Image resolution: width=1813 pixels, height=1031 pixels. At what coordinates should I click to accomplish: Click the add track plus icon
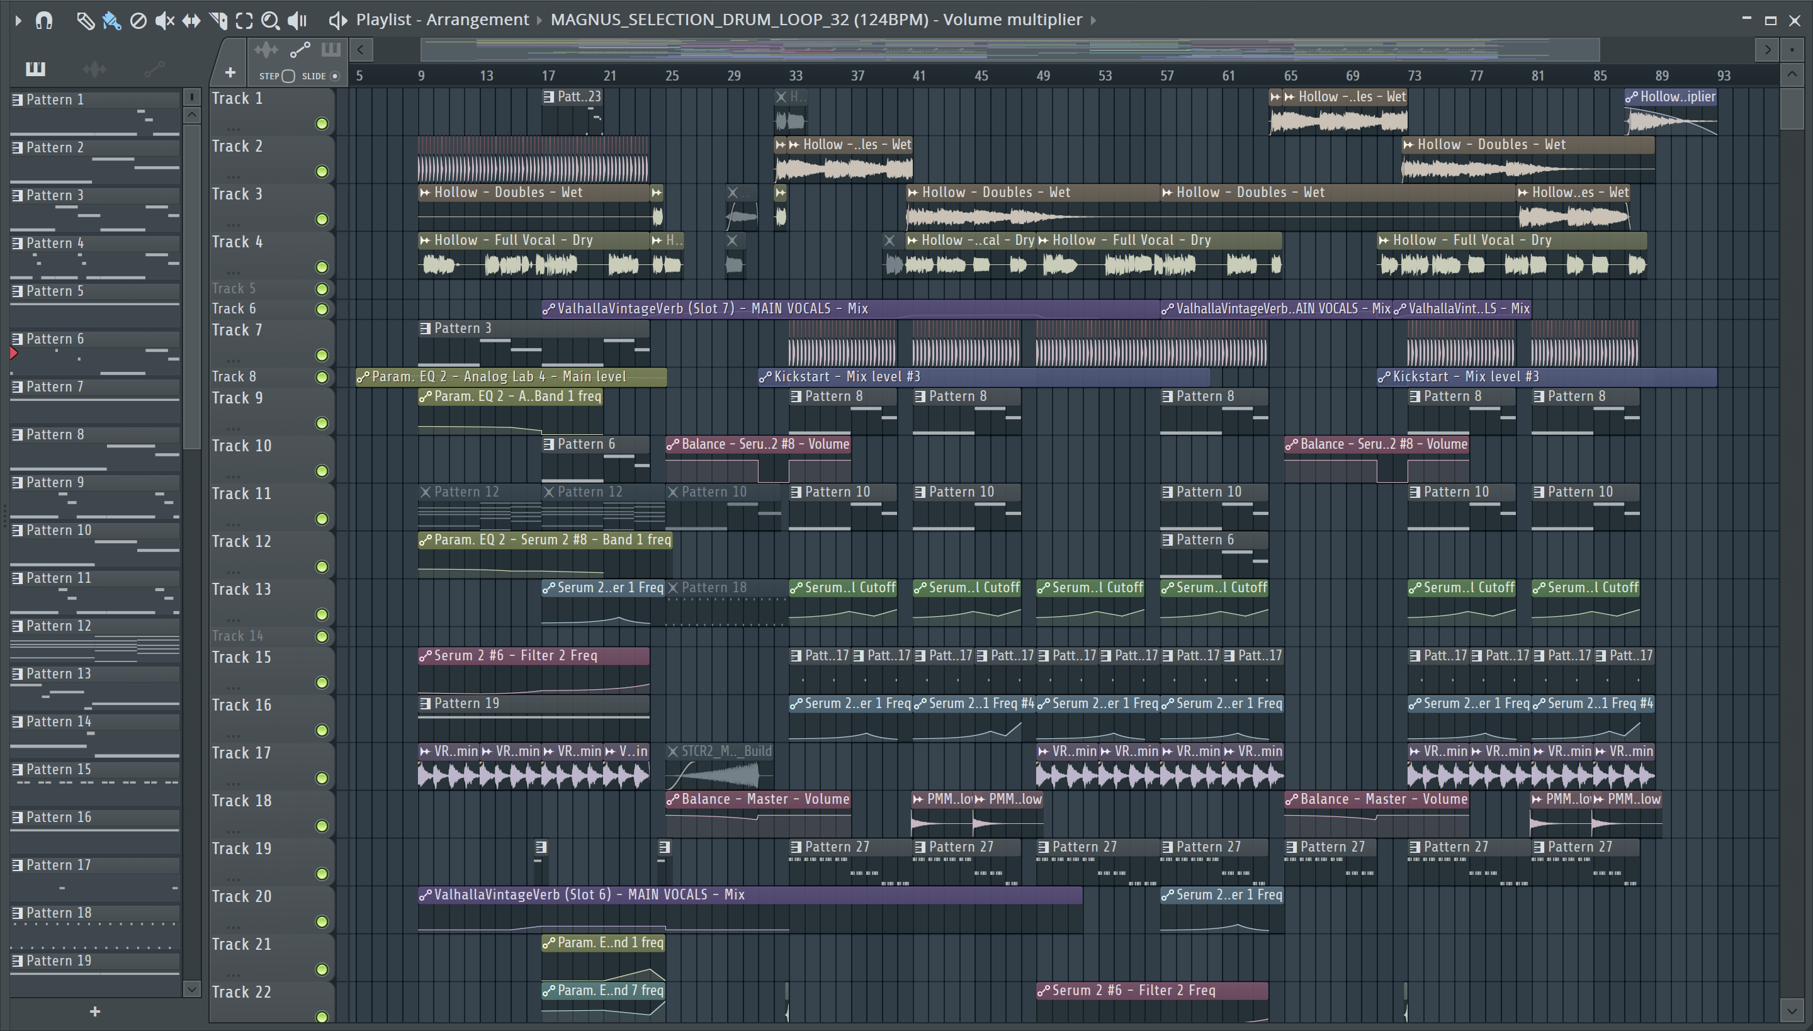[230, 72]
